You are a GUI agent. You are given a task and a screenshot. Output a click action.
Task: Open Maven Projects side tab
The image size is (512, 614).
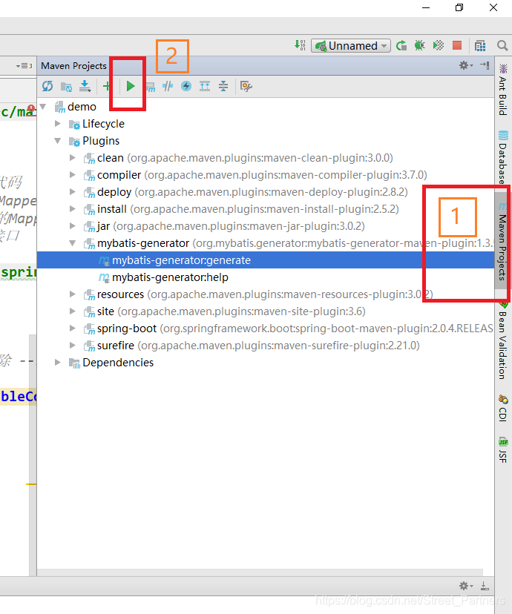click(502, 242)
